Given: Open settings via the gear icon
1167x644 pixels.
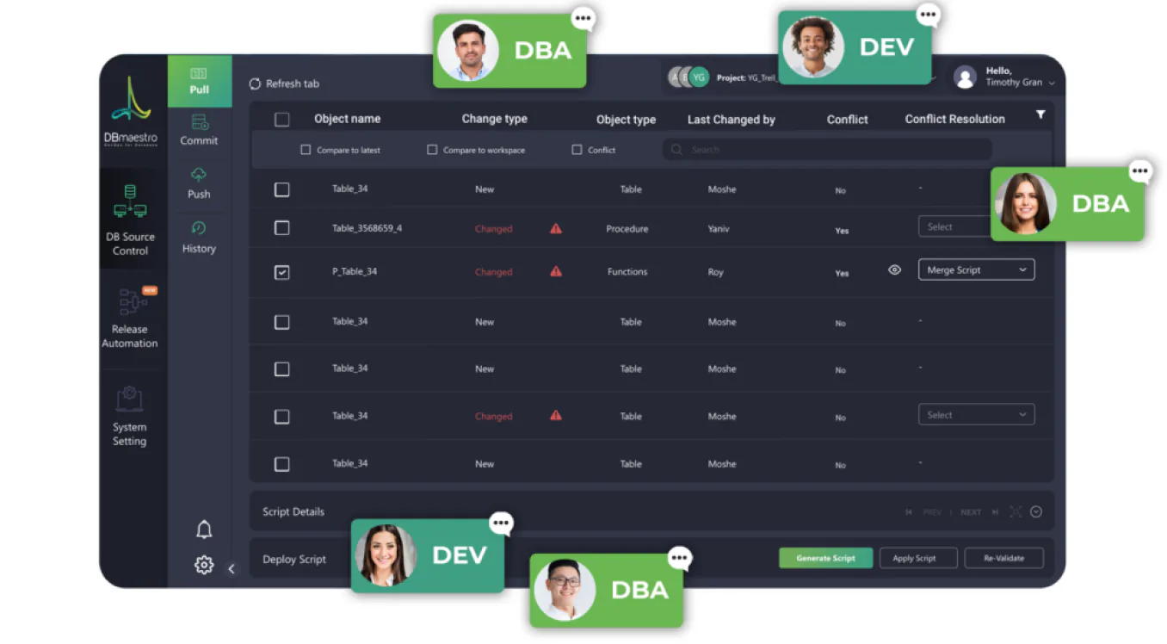Looking at the screenshot, I should 204,565.
